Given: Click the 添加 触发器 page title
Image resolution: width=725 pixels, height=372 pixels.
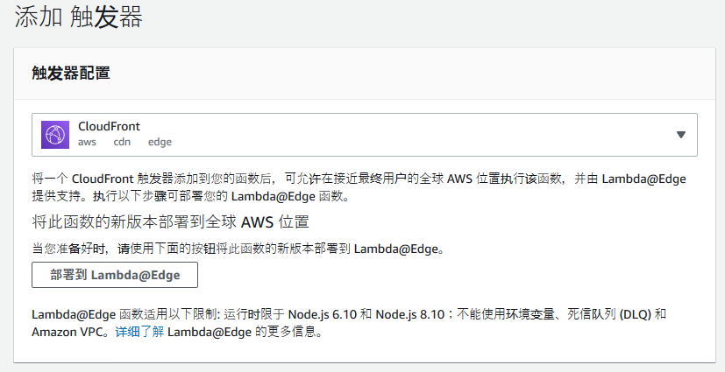Looking at the screenshot, I should click(x=79, y=18).
